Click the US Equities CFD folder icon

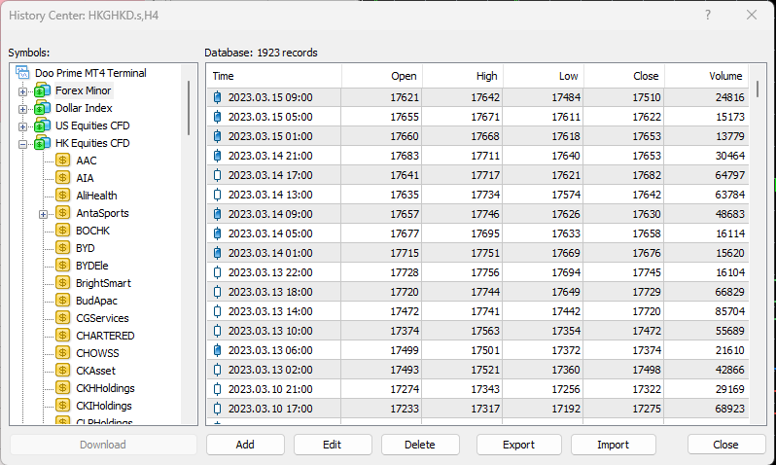coord(42,125)
